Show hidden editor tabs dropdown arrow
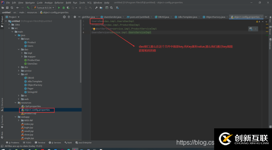The height and width of the screenshot is (150, 272). pyautogui.click(x=266, y=17)
